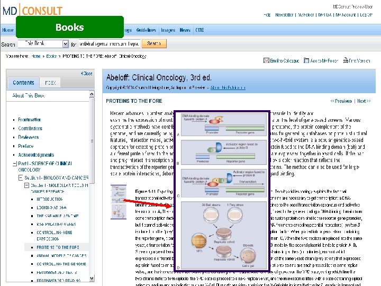The height and width of the screenshot is (286, 381).
Task: Open the Looking at DNA section
Action: point(51,208)
